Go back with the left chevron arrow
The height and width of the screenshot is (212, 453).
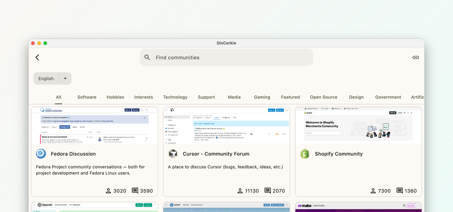[37, 57]
